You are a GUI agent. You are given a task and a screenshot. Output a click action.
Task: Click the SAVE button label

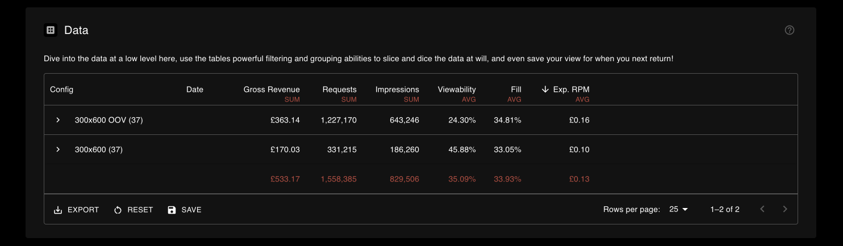pyautogui.click(x=191, y=210)
